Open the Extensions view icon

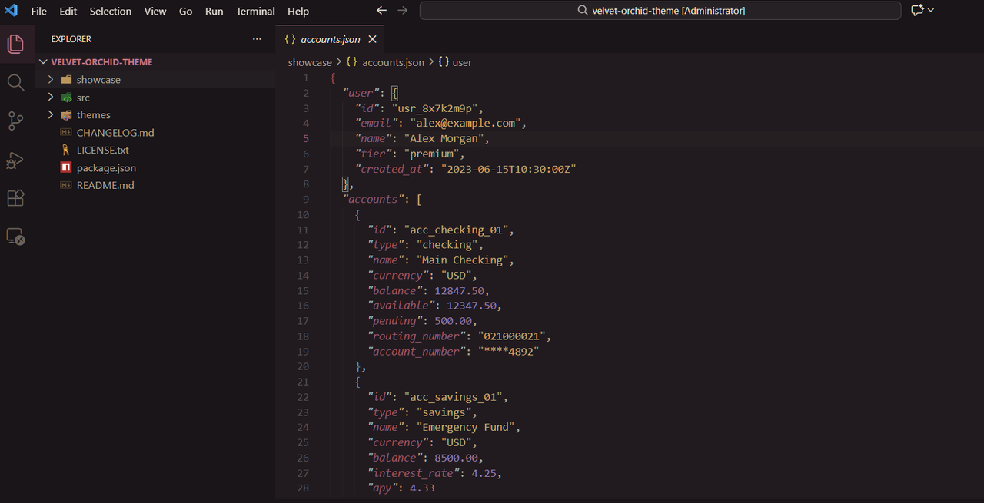(15, 198)
